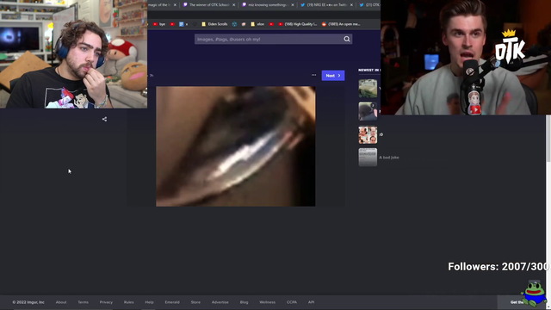Open the 'elon' bookmark folder
The height and width of the screenshot is (310, 551).
tap(257, 24)
